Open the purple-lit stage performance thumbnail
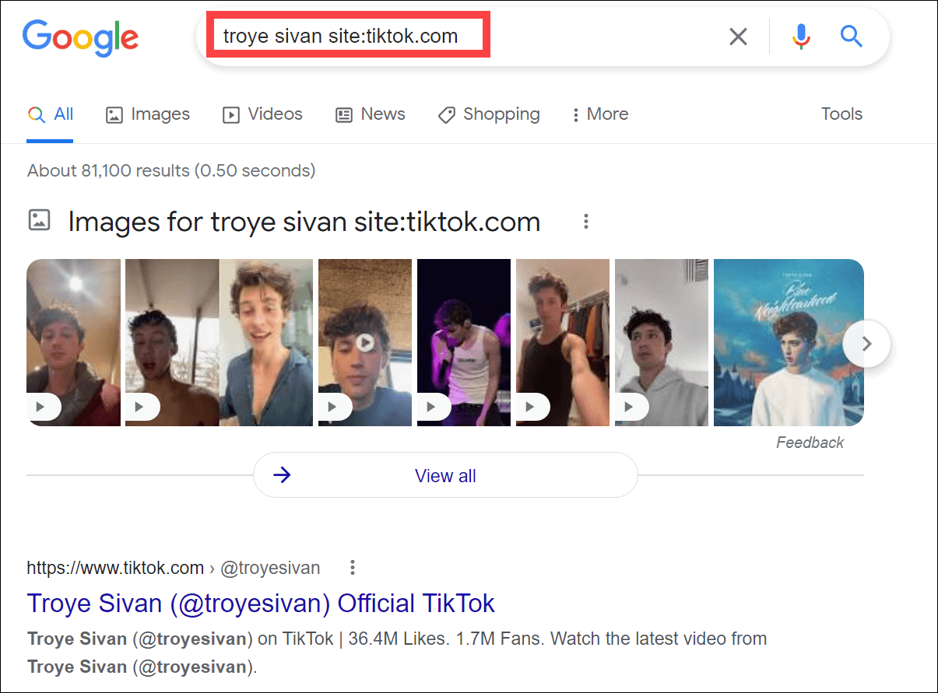938x693 pixels. [x=464, y=342]
